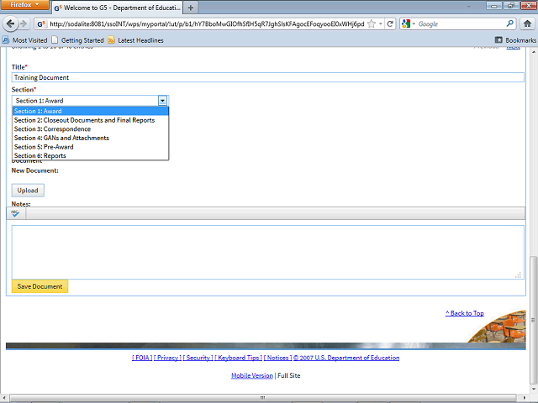Click the Upload button
538x403 pixels.
click(x=28, y=191)
